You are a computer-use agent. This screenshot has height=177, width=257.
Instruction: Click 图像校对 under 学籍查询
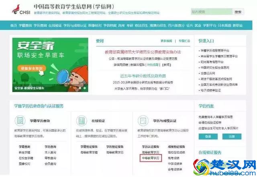[x=24, y=164]
